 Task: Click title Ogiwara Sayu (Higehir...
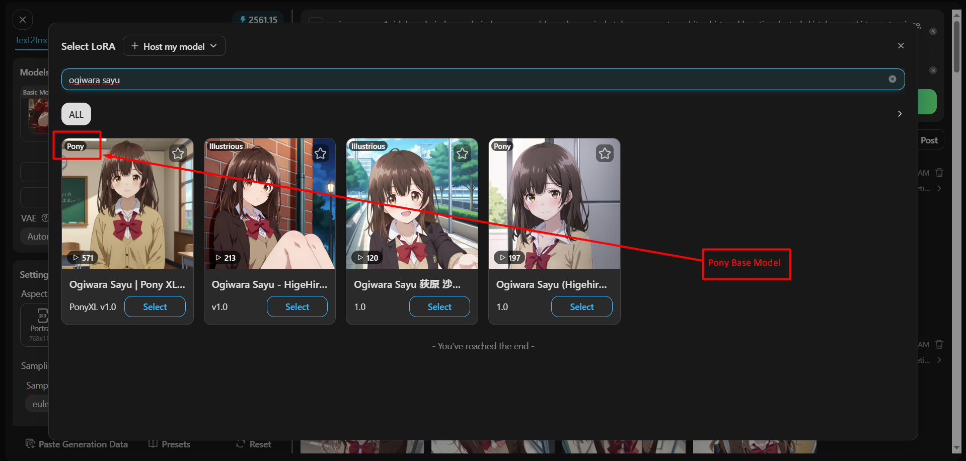click(552, 284)
